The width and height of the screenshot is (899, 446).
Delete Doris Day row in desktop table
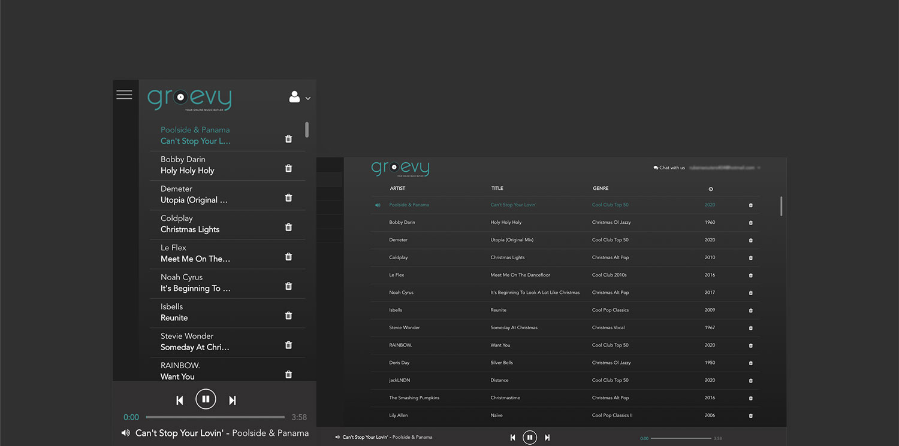point(751,363)
